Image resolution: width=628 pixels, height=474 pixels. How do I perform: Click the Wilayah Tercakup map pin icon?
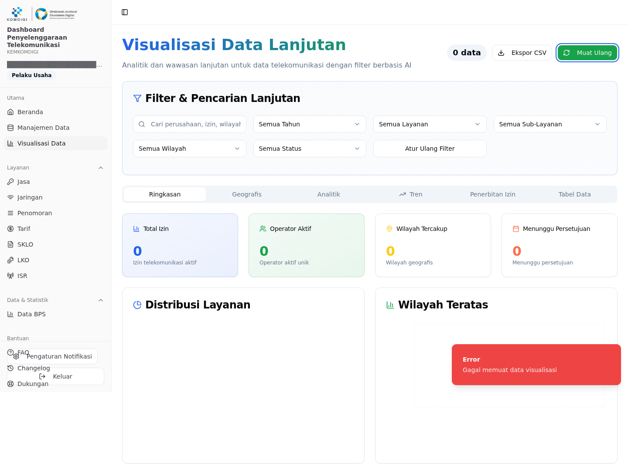coord(389,229)
